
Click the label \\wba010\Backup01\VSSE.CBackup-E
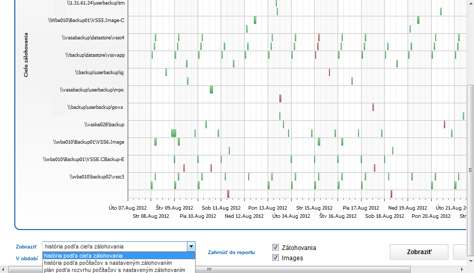click(x=83, y=160)
